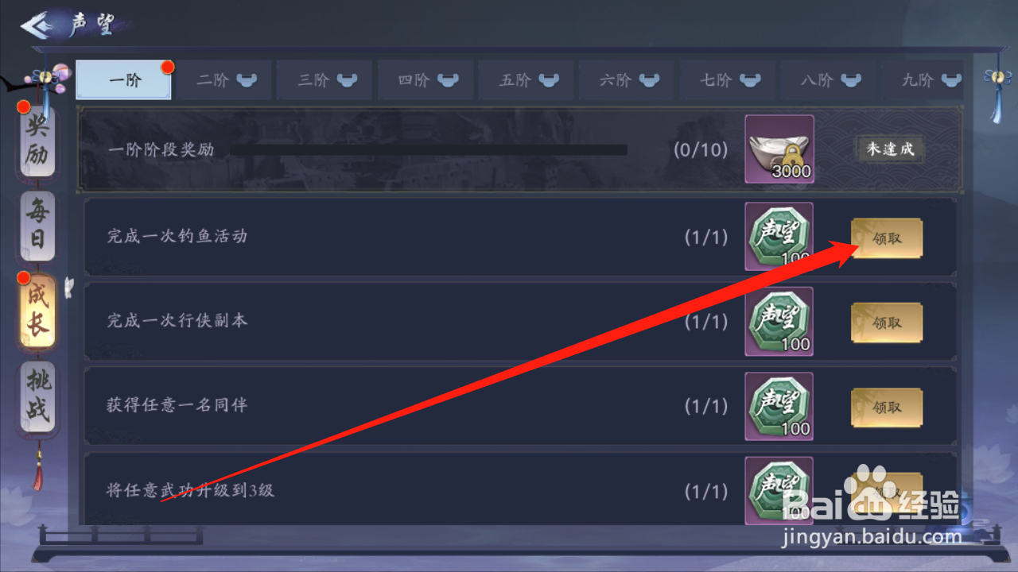Tap the lock icon on 五阶 tab

(549, 80)
